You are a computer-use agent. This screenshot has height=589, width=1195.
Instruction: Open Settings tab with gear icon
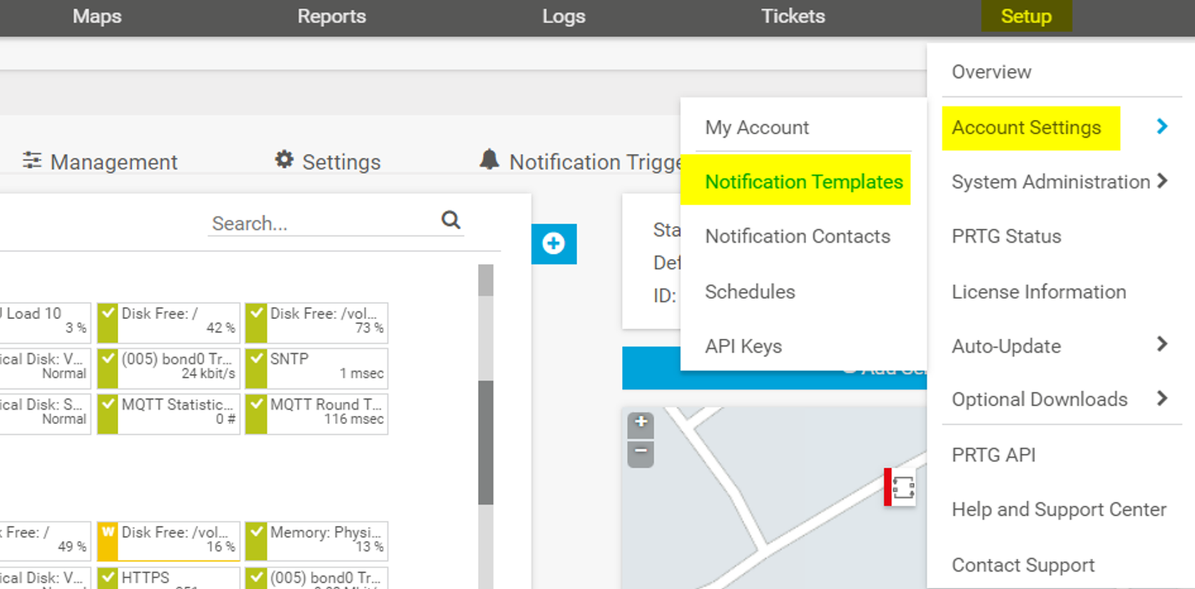(x=328, y=161)
